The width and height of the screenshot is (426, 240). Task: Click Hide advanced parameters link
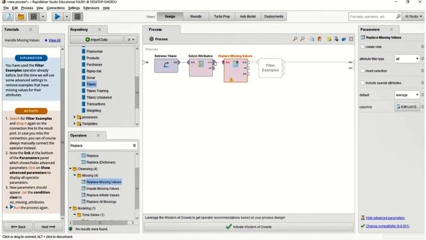385,218
